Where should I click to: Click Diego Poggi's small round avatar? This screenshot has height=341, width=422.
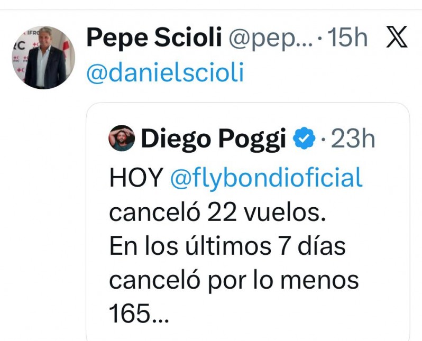tap(122, 139)
